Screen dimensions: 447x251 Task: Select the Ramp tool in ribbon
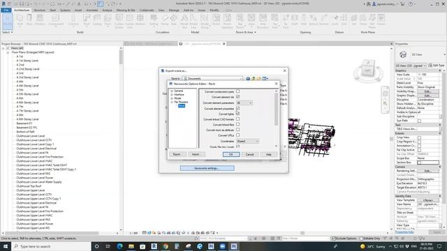pos(165,20)
